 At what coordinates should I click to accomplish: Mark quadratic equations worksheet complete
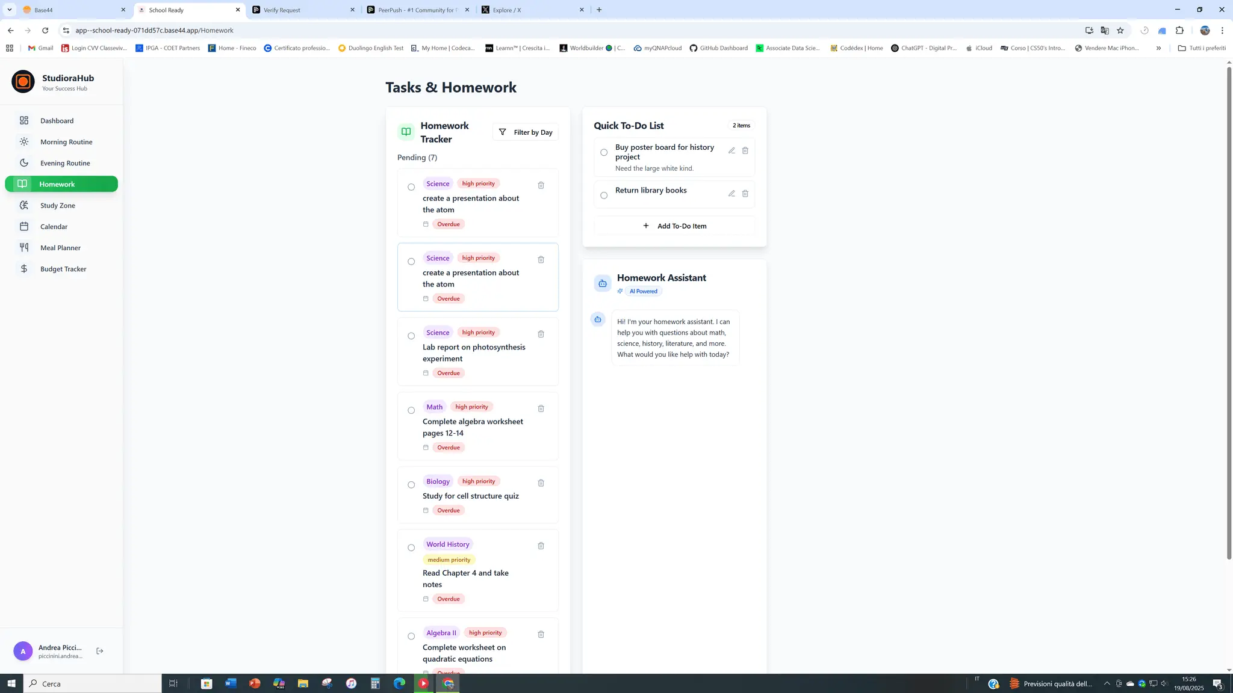pyautogui.click(x=411, y=636)
